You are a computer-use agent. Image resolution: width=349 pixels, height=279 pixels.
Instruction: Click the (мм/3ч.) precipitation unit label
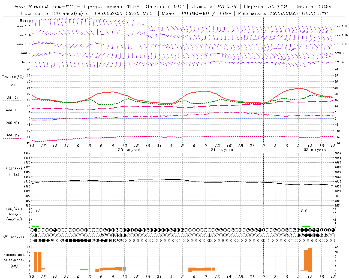coord(14,209)
